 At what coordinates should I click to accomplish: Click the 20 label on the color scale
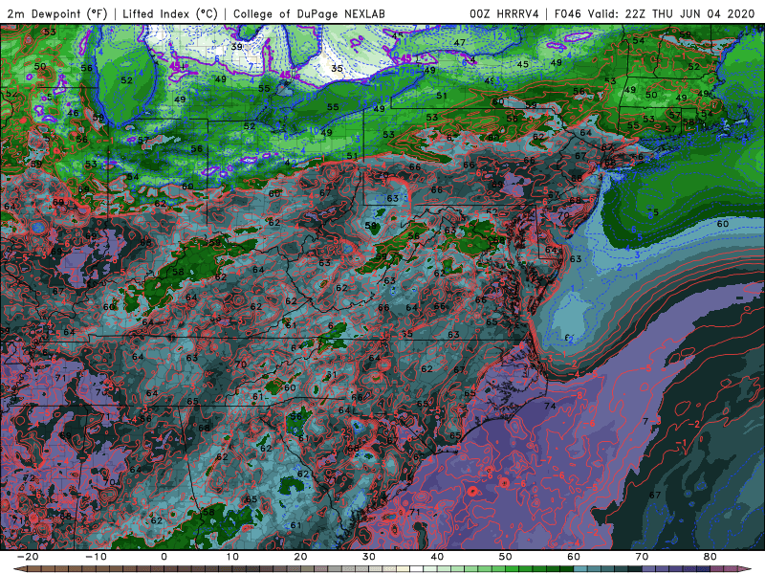(x=300, y=557)
